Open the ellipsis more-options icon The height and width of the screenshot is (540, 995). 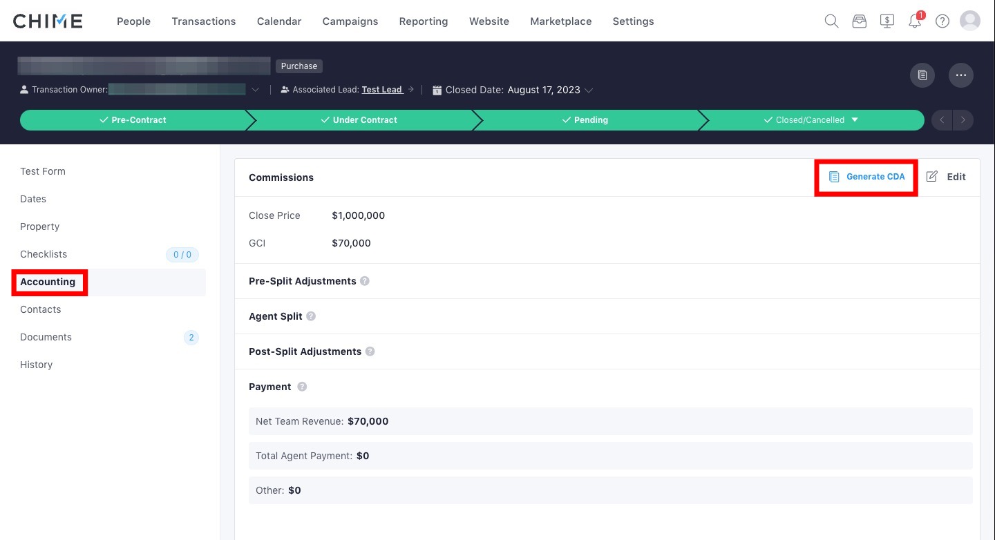(960, 75)
